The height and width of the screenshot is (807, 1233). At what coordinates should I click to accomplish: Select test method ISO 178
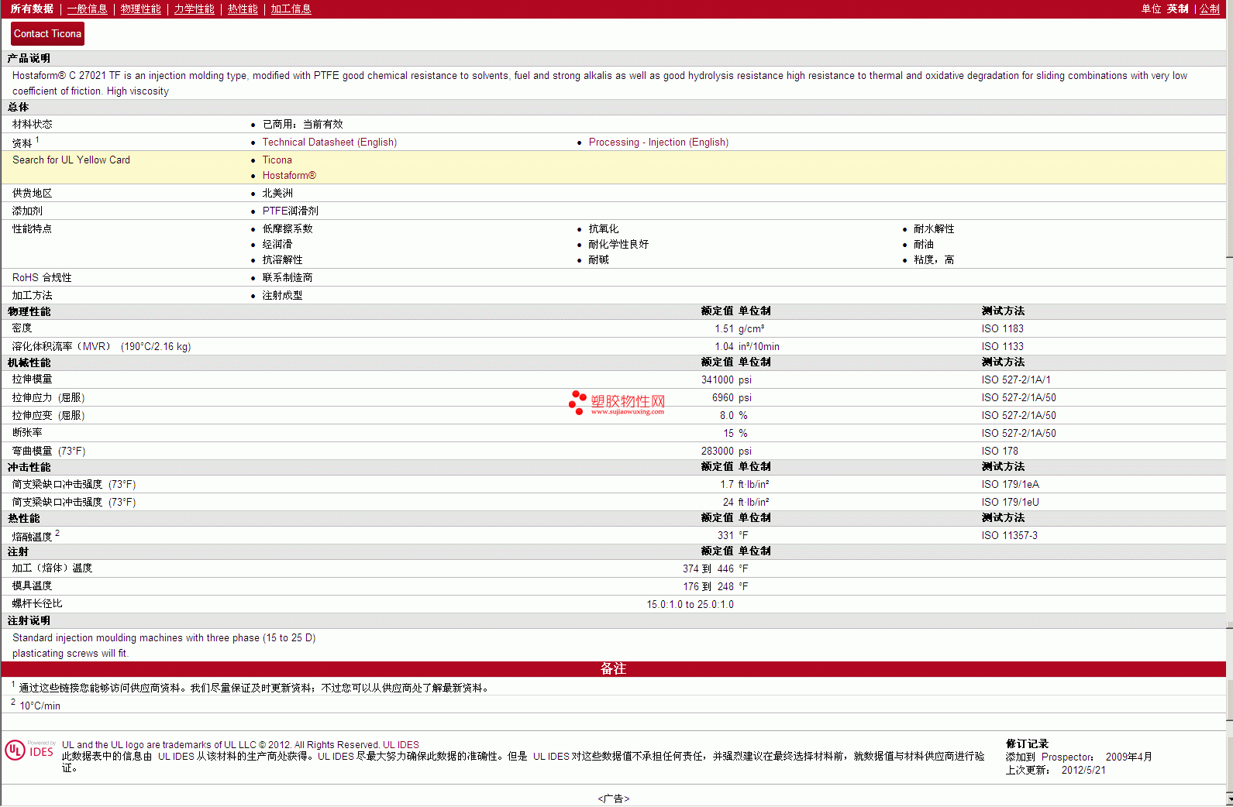(x=1000, y=452)
